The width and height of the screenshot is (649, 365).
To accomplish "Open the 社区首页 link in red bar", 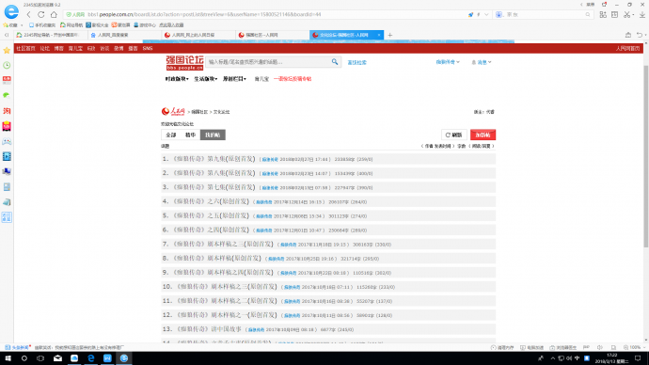I will tap(25, 48).
